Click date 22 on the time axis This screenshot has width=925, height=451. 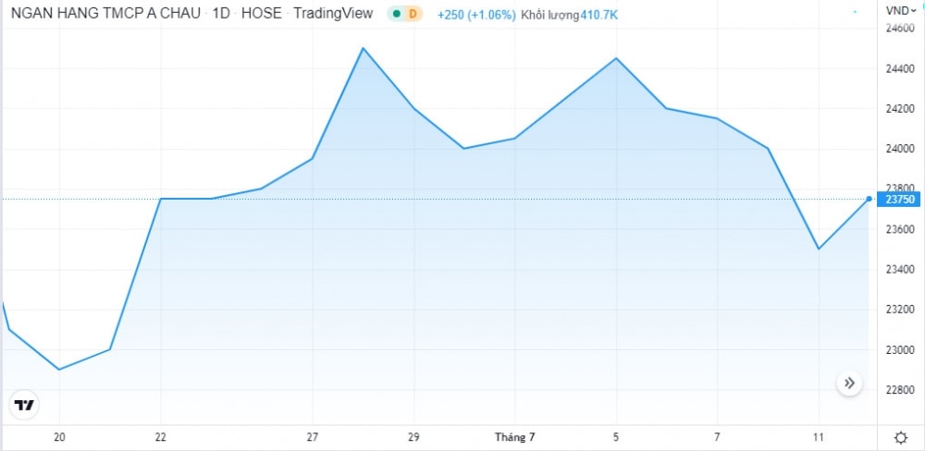tap(161, 436)
